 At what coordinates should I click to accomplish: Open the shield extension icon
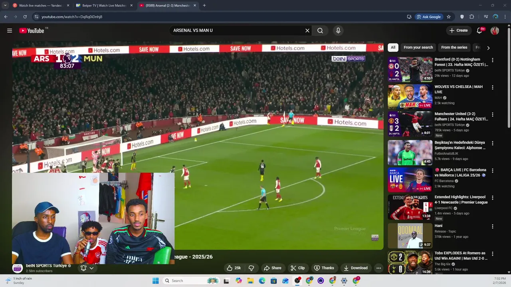click(462, 17)
